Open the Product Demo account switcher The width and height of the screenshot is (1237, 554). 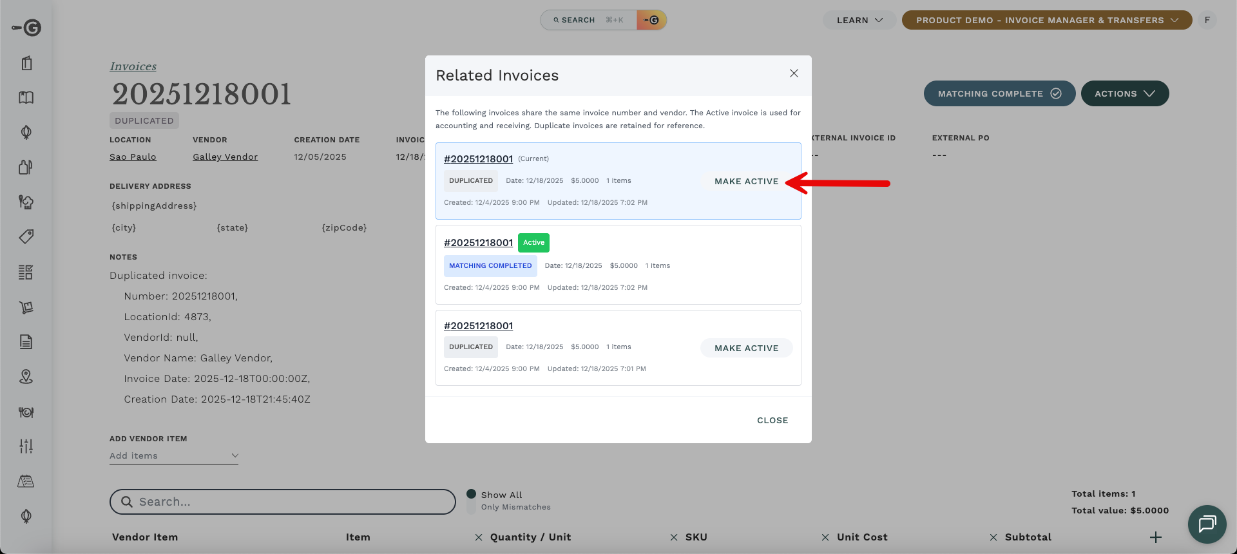[1046, 20]
